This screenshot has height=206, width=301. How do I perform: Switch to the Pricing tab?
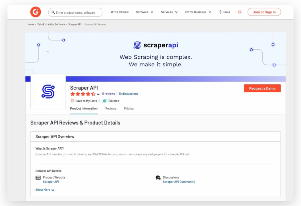coord(129,108)
